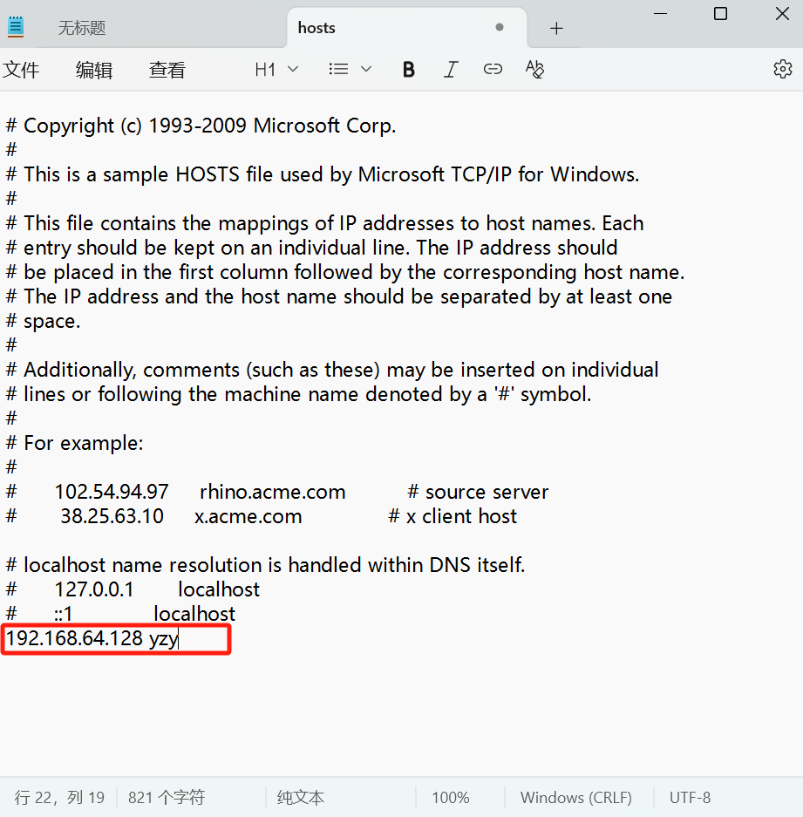Open the 查看 menu

coord(167,69)
